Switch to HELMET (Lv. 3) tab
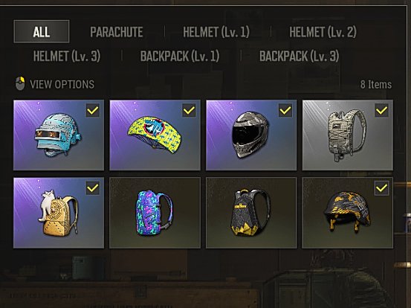The width and height of the screenshot is (411, 308). (67, 56)
